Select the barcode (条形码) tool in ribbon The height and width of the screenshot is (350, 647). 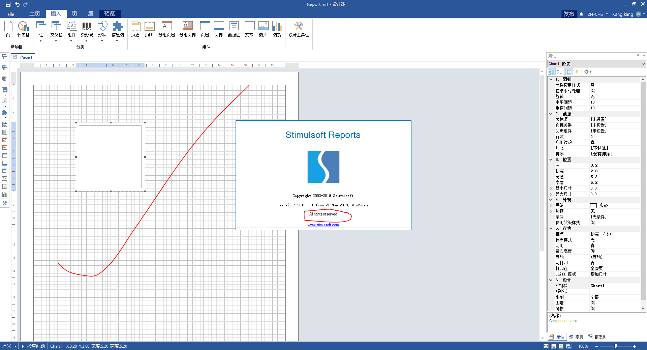coord(87,31)
